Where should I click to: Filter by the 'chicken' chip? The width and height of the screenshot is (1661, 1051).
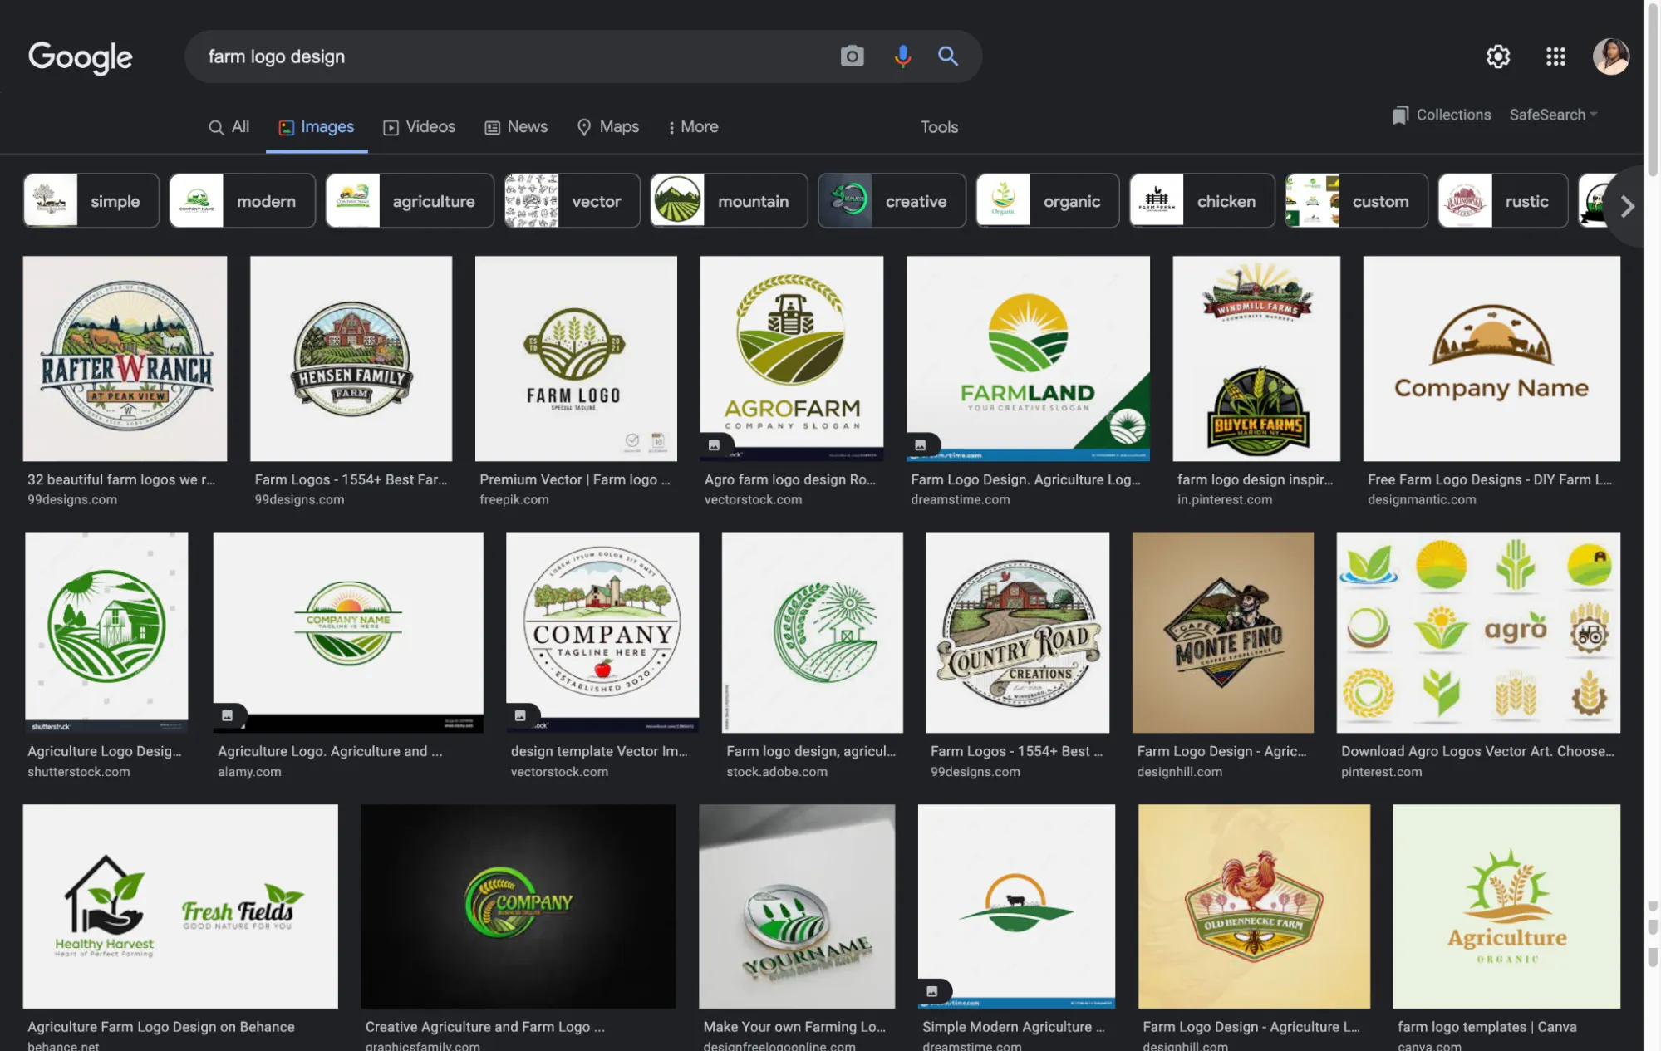tap(1202, 201)
